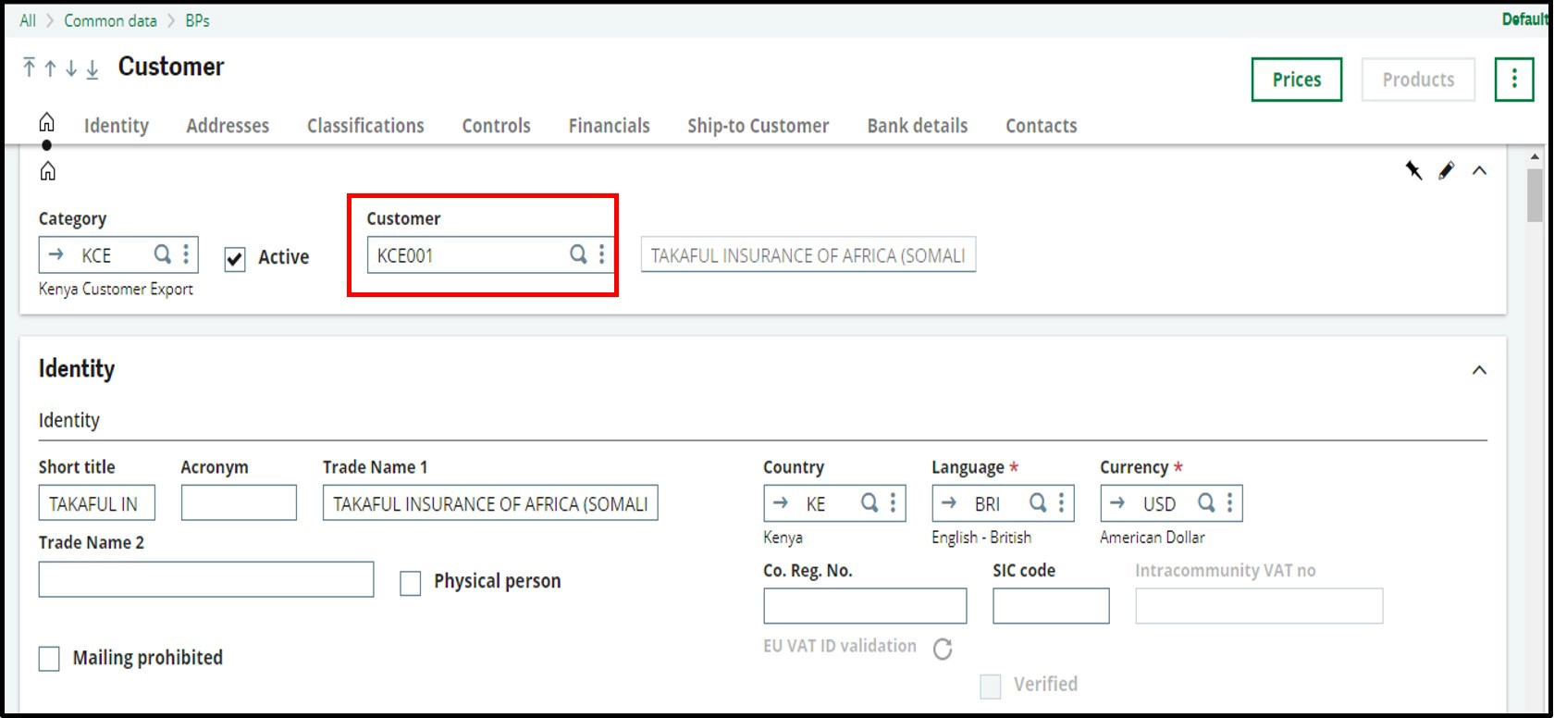Click the Default link at top right

(x=1526, y=19)
